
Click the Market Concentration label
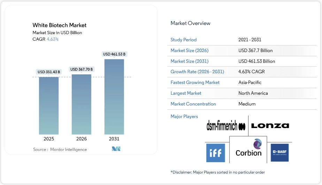pos(193,104)
